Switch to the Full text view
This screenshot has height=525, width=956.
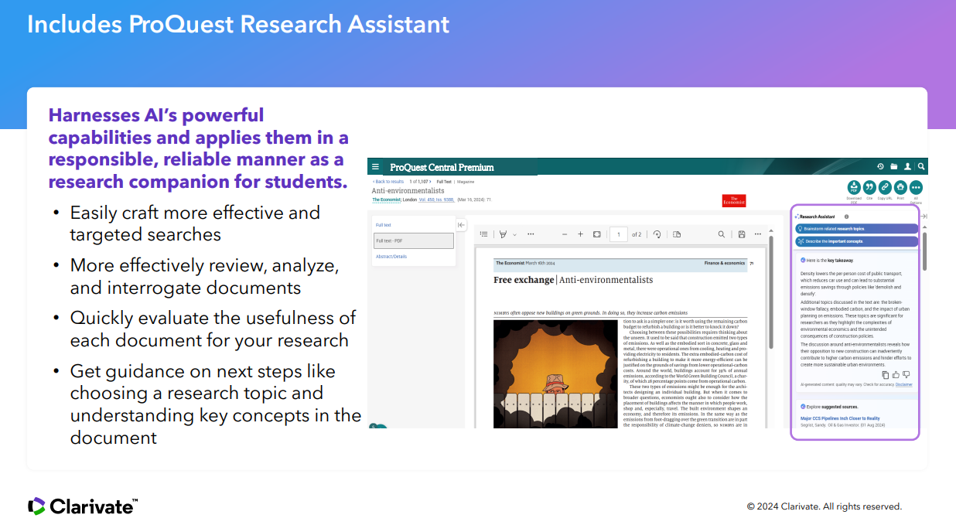tap(384, 225)
